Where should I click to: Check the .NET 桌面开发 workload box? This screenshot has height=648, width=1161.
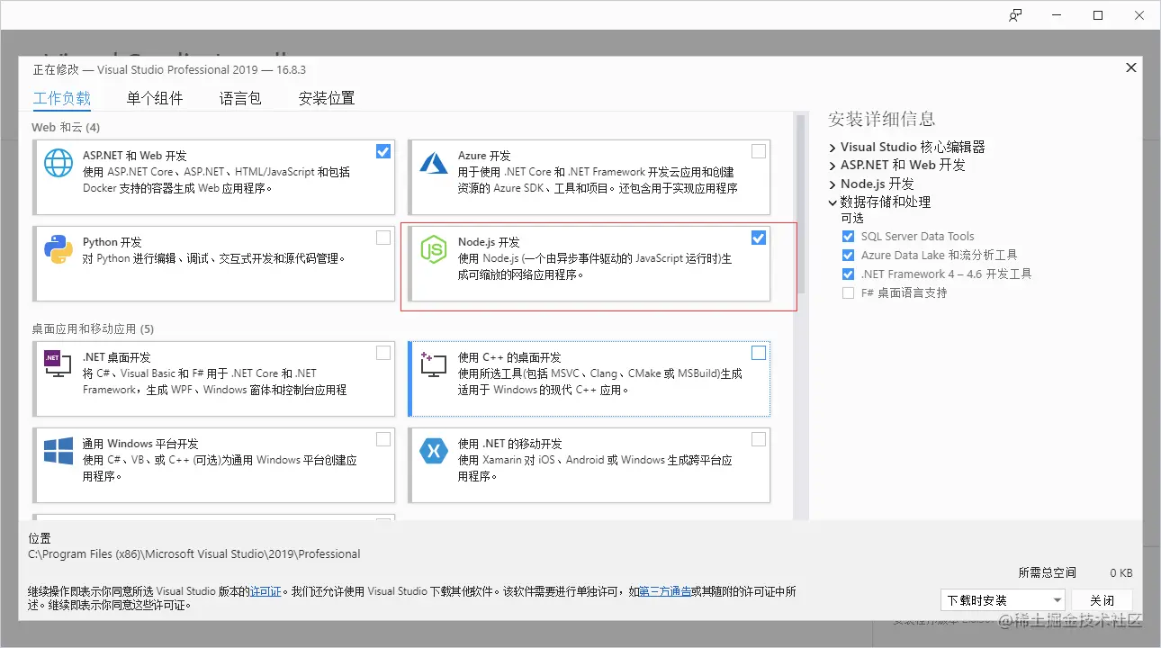click(x=383, y=353)
